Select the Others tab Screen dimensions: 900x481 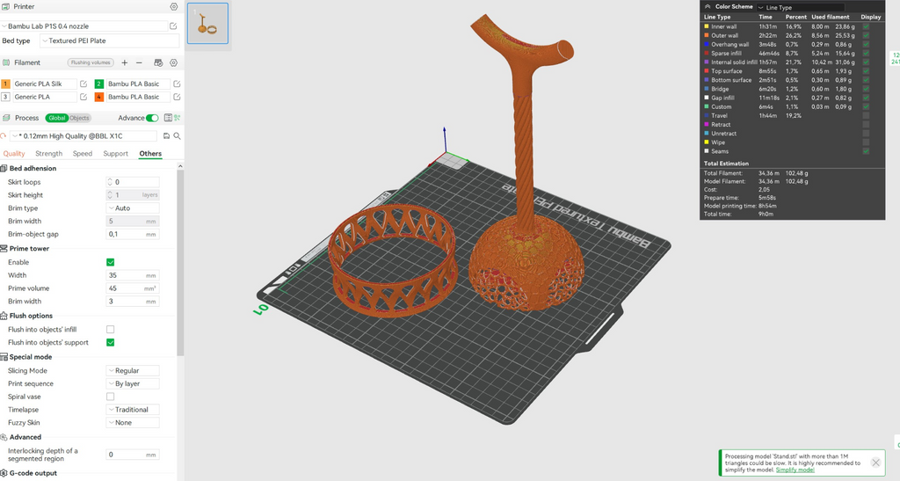coord(150,154)
